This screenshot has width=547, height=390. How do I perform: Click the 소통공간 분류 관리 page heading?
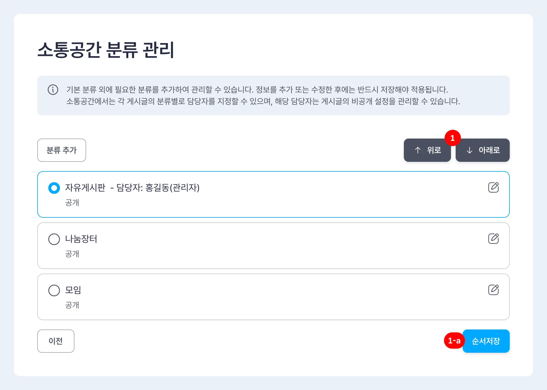click(x=106, y=50)
